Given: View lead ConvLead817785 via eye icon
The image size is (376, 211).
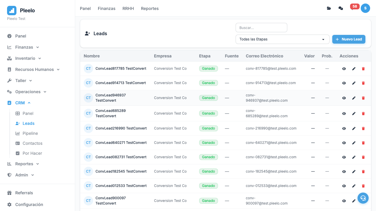Looking at the screenshot, I should (344, 69).
